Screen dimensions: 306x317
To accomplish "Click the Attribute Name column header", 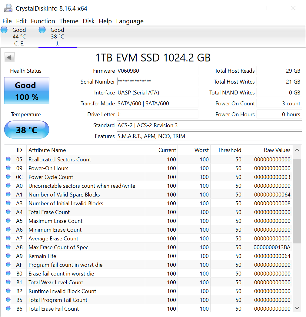I will click(x=47, y=150).
